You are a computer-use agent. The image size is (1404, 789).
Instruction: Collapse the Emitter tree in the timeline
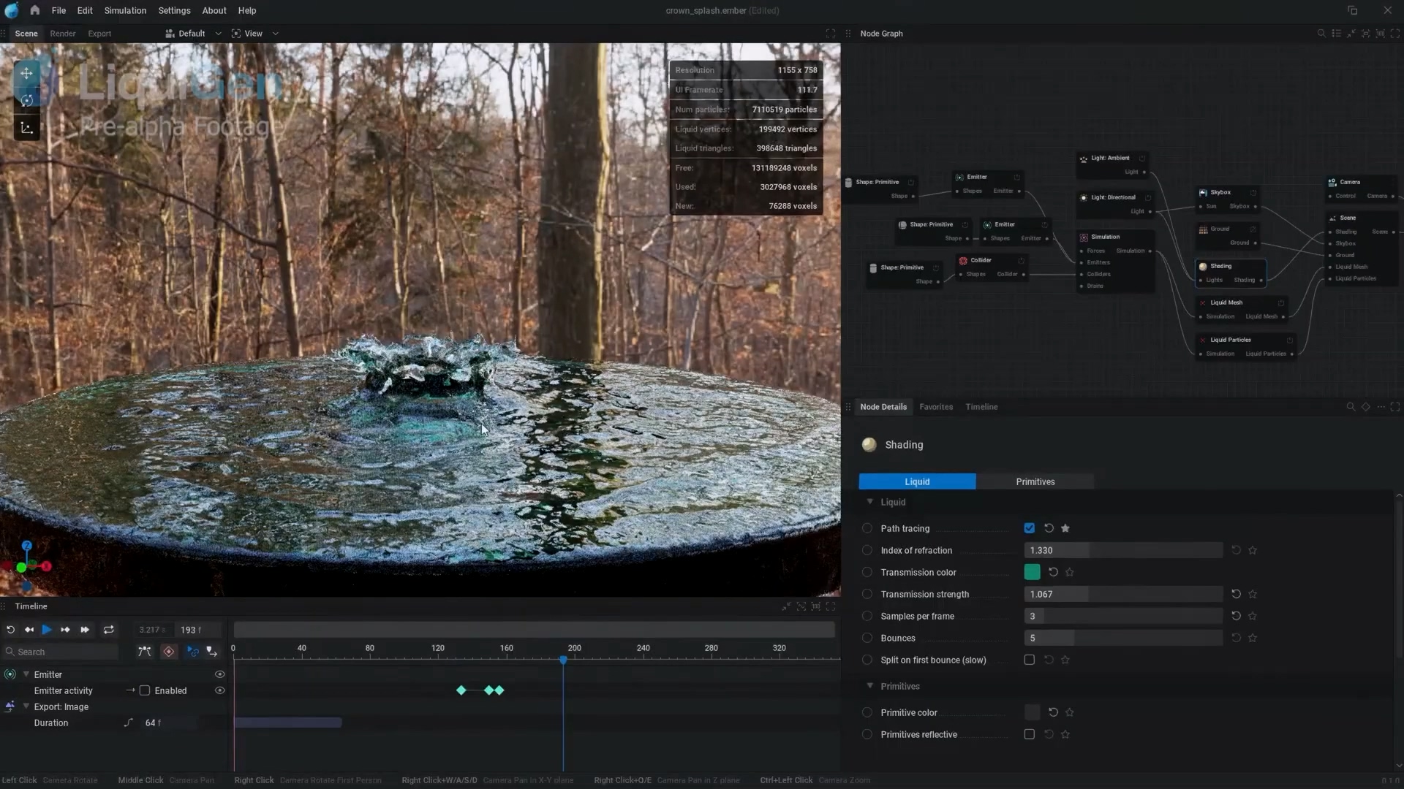click(x=26, y=674)
